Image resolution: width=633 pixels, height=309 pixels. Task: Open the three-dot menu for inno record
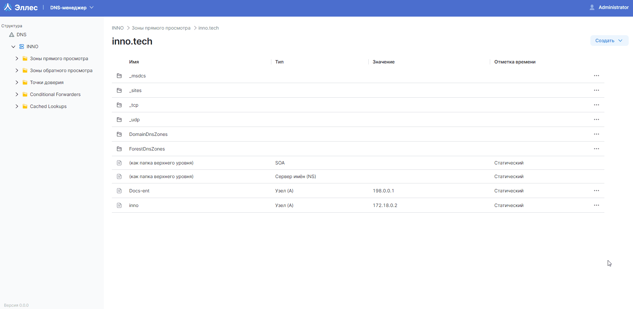596,205
